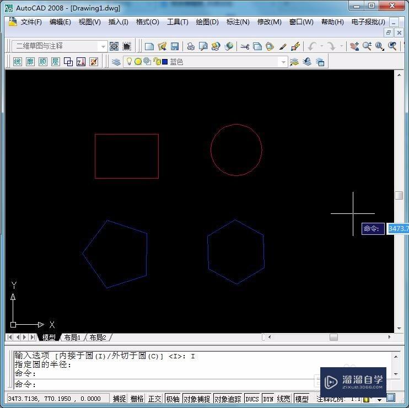Screen dimensions: 409x408
Task: Toggle DUCS dynamic UCS
Action: pyautogui.click(x=252, y=399)
